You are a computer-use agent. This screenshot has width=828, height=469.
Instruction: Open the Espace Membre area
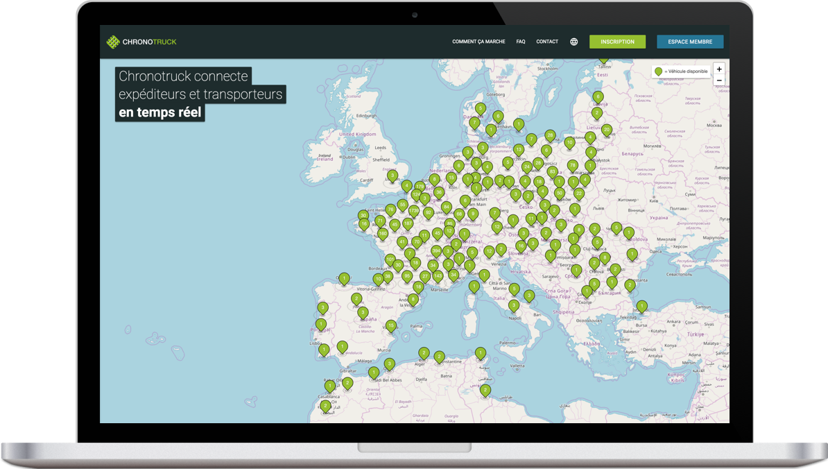[x=690, y=42]
